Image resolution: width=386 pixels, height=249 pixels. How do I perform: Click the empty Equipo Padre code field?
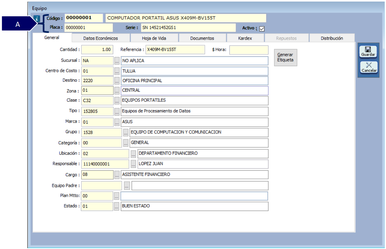[x=102, y=186]
